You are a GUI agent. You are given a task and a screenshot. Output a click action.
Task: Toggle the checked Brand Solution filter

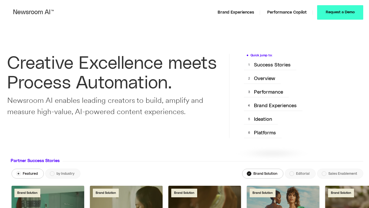tap(263, 174)
